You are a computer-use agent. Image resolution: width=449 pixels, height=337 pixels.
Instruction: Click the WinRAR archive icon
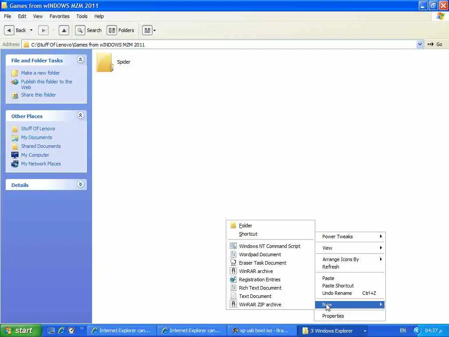(233, 271)
